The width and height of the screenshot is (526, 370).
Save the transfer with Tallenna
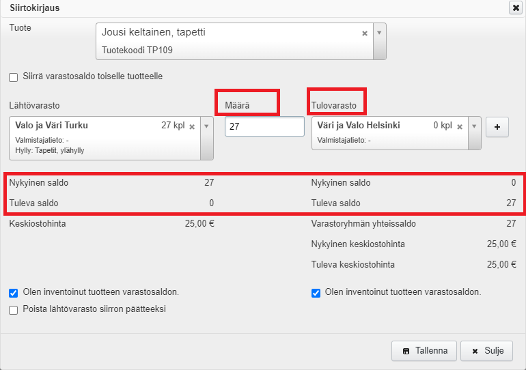[x=424, y=351]
